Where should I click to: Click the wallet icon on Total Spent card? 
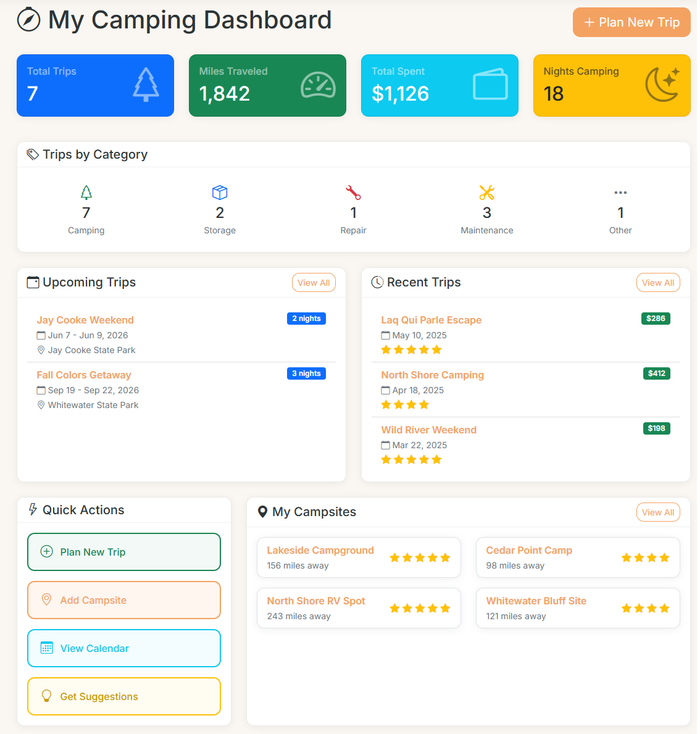[x=490, y=85]
